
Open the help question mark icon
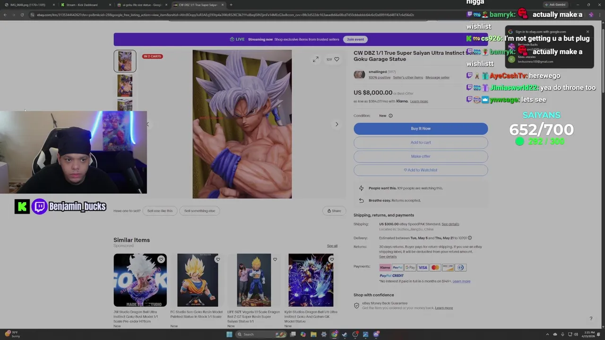tap(591, 319)
